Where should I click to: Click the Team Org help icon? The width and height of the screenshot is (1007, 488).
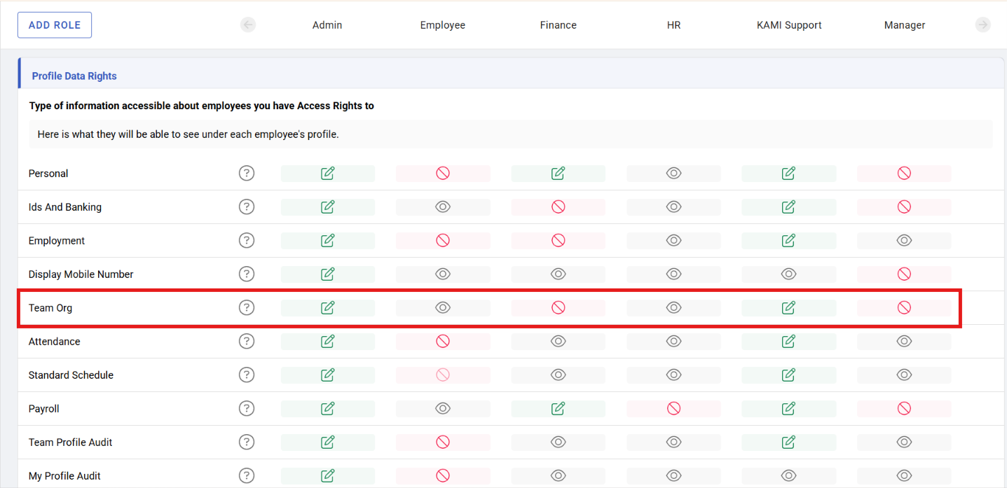[x=247, y=307]
